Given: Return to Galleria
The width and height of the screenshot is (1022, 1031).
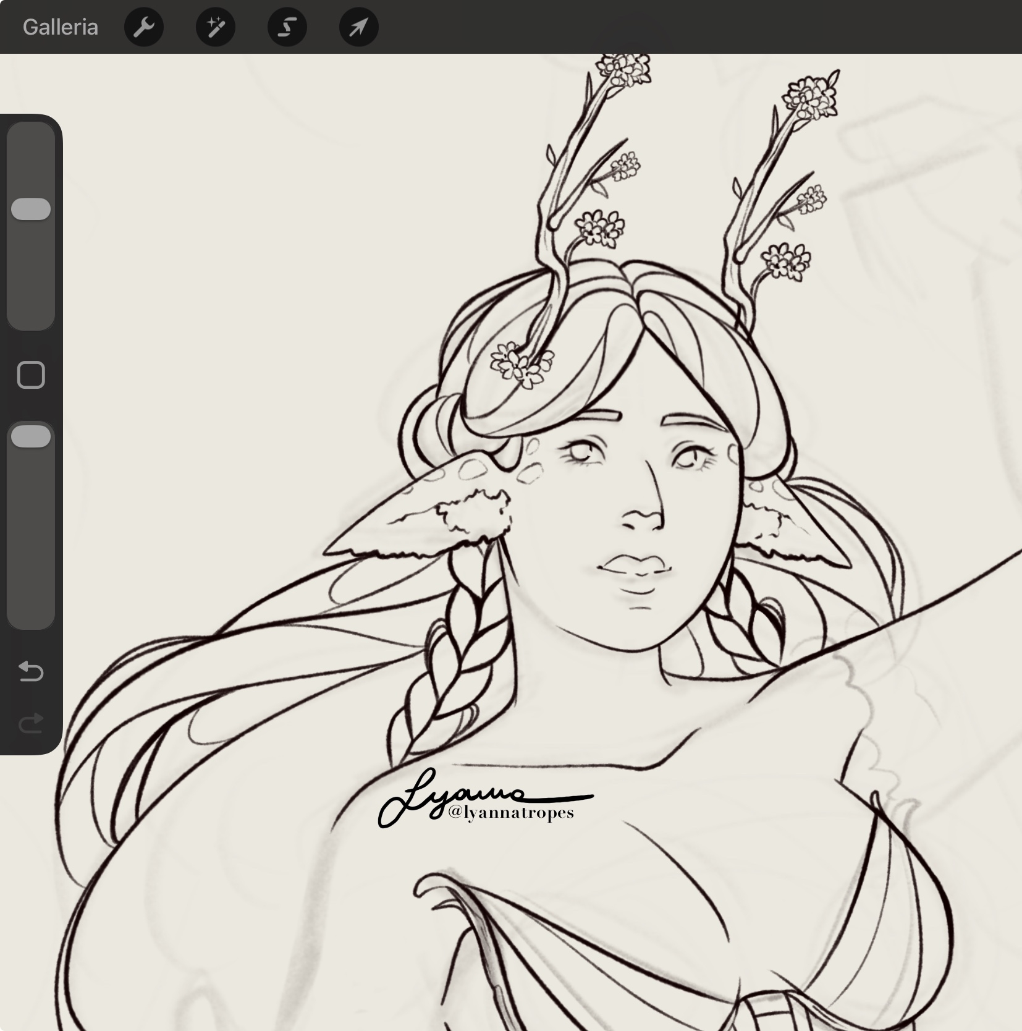Looking at the screenshot, I should point(61,27).
